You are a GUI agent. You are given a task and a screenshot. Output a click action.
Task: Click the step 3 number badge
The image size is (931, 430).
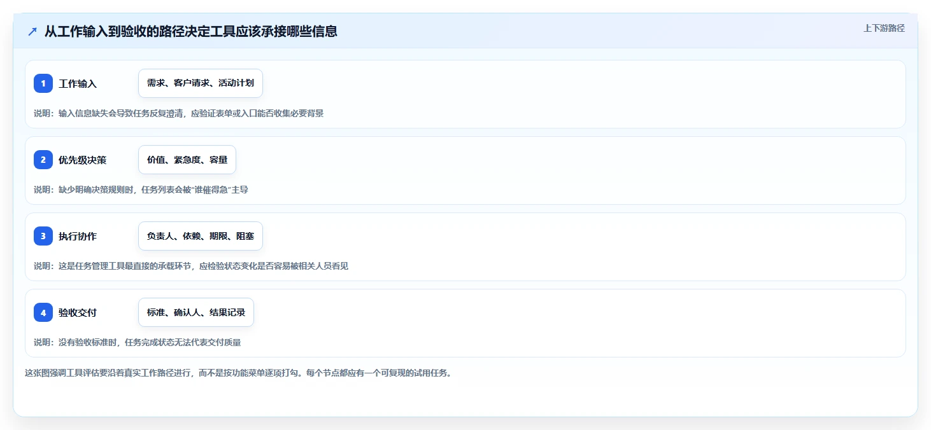(43, 236)
